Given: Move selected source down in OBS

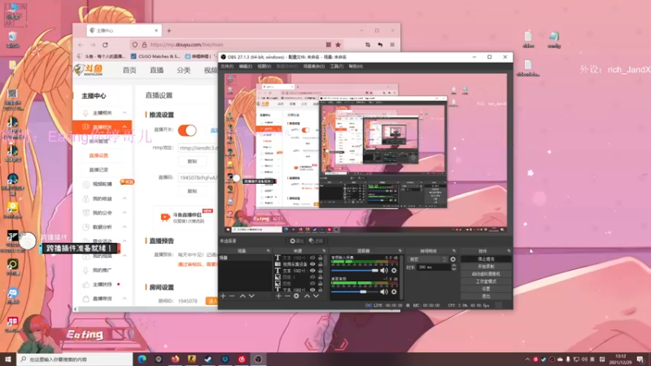Looking at the screenshot, I should pos(316,296).
